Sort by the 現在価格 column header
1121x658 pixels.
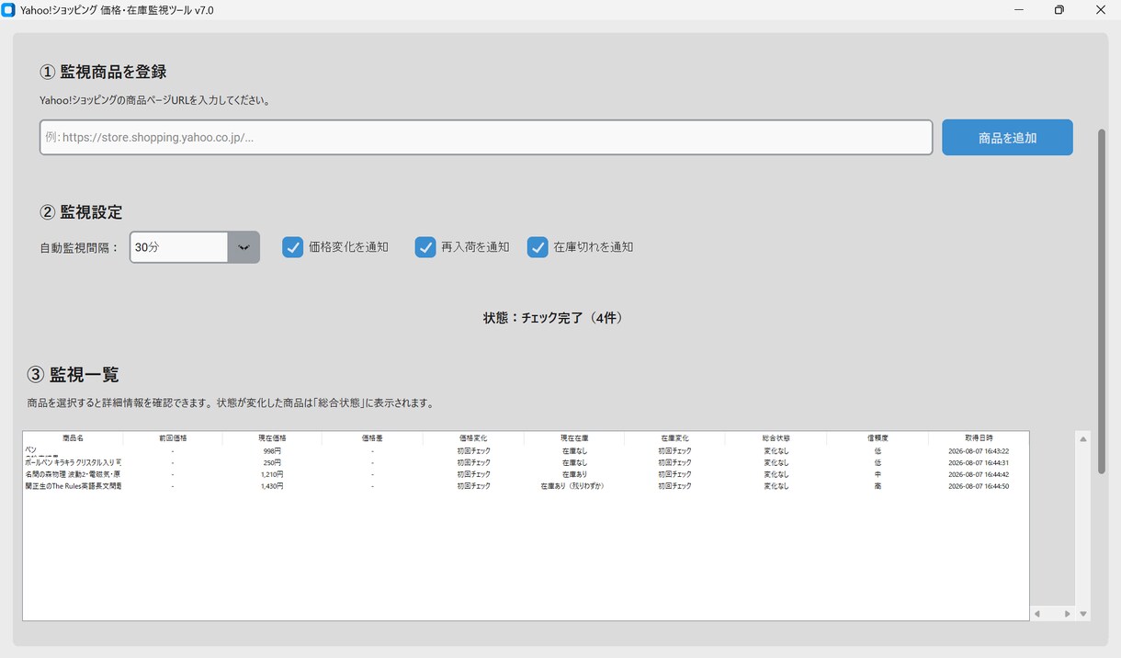[x=272, y=438]
